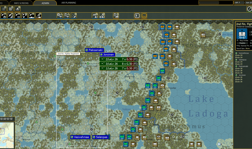The image size is (252, 149).
Task: Open the list view icon marked G
Action: tap(3, 9)
